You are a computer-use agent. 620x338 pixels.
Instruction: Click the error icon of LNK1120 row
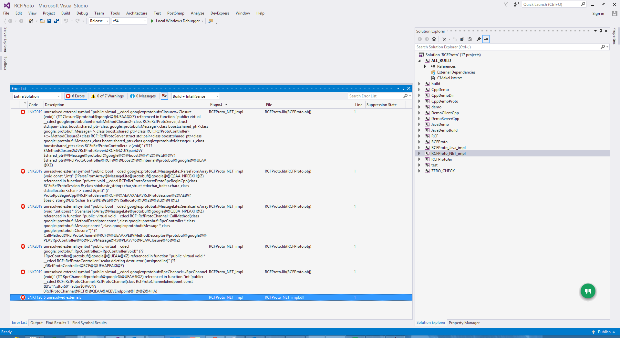[x=23, y=297]
